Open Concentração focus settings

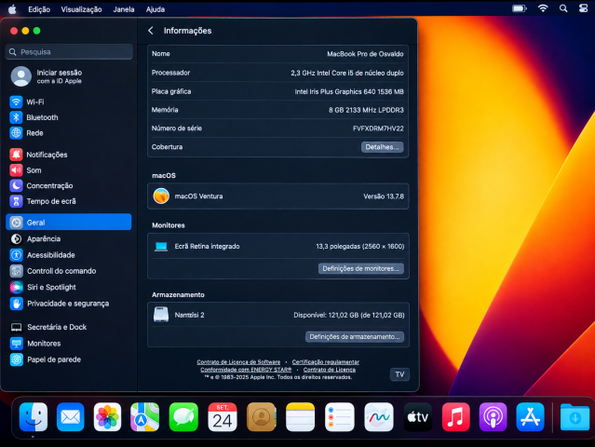click(x=69, y=185)
